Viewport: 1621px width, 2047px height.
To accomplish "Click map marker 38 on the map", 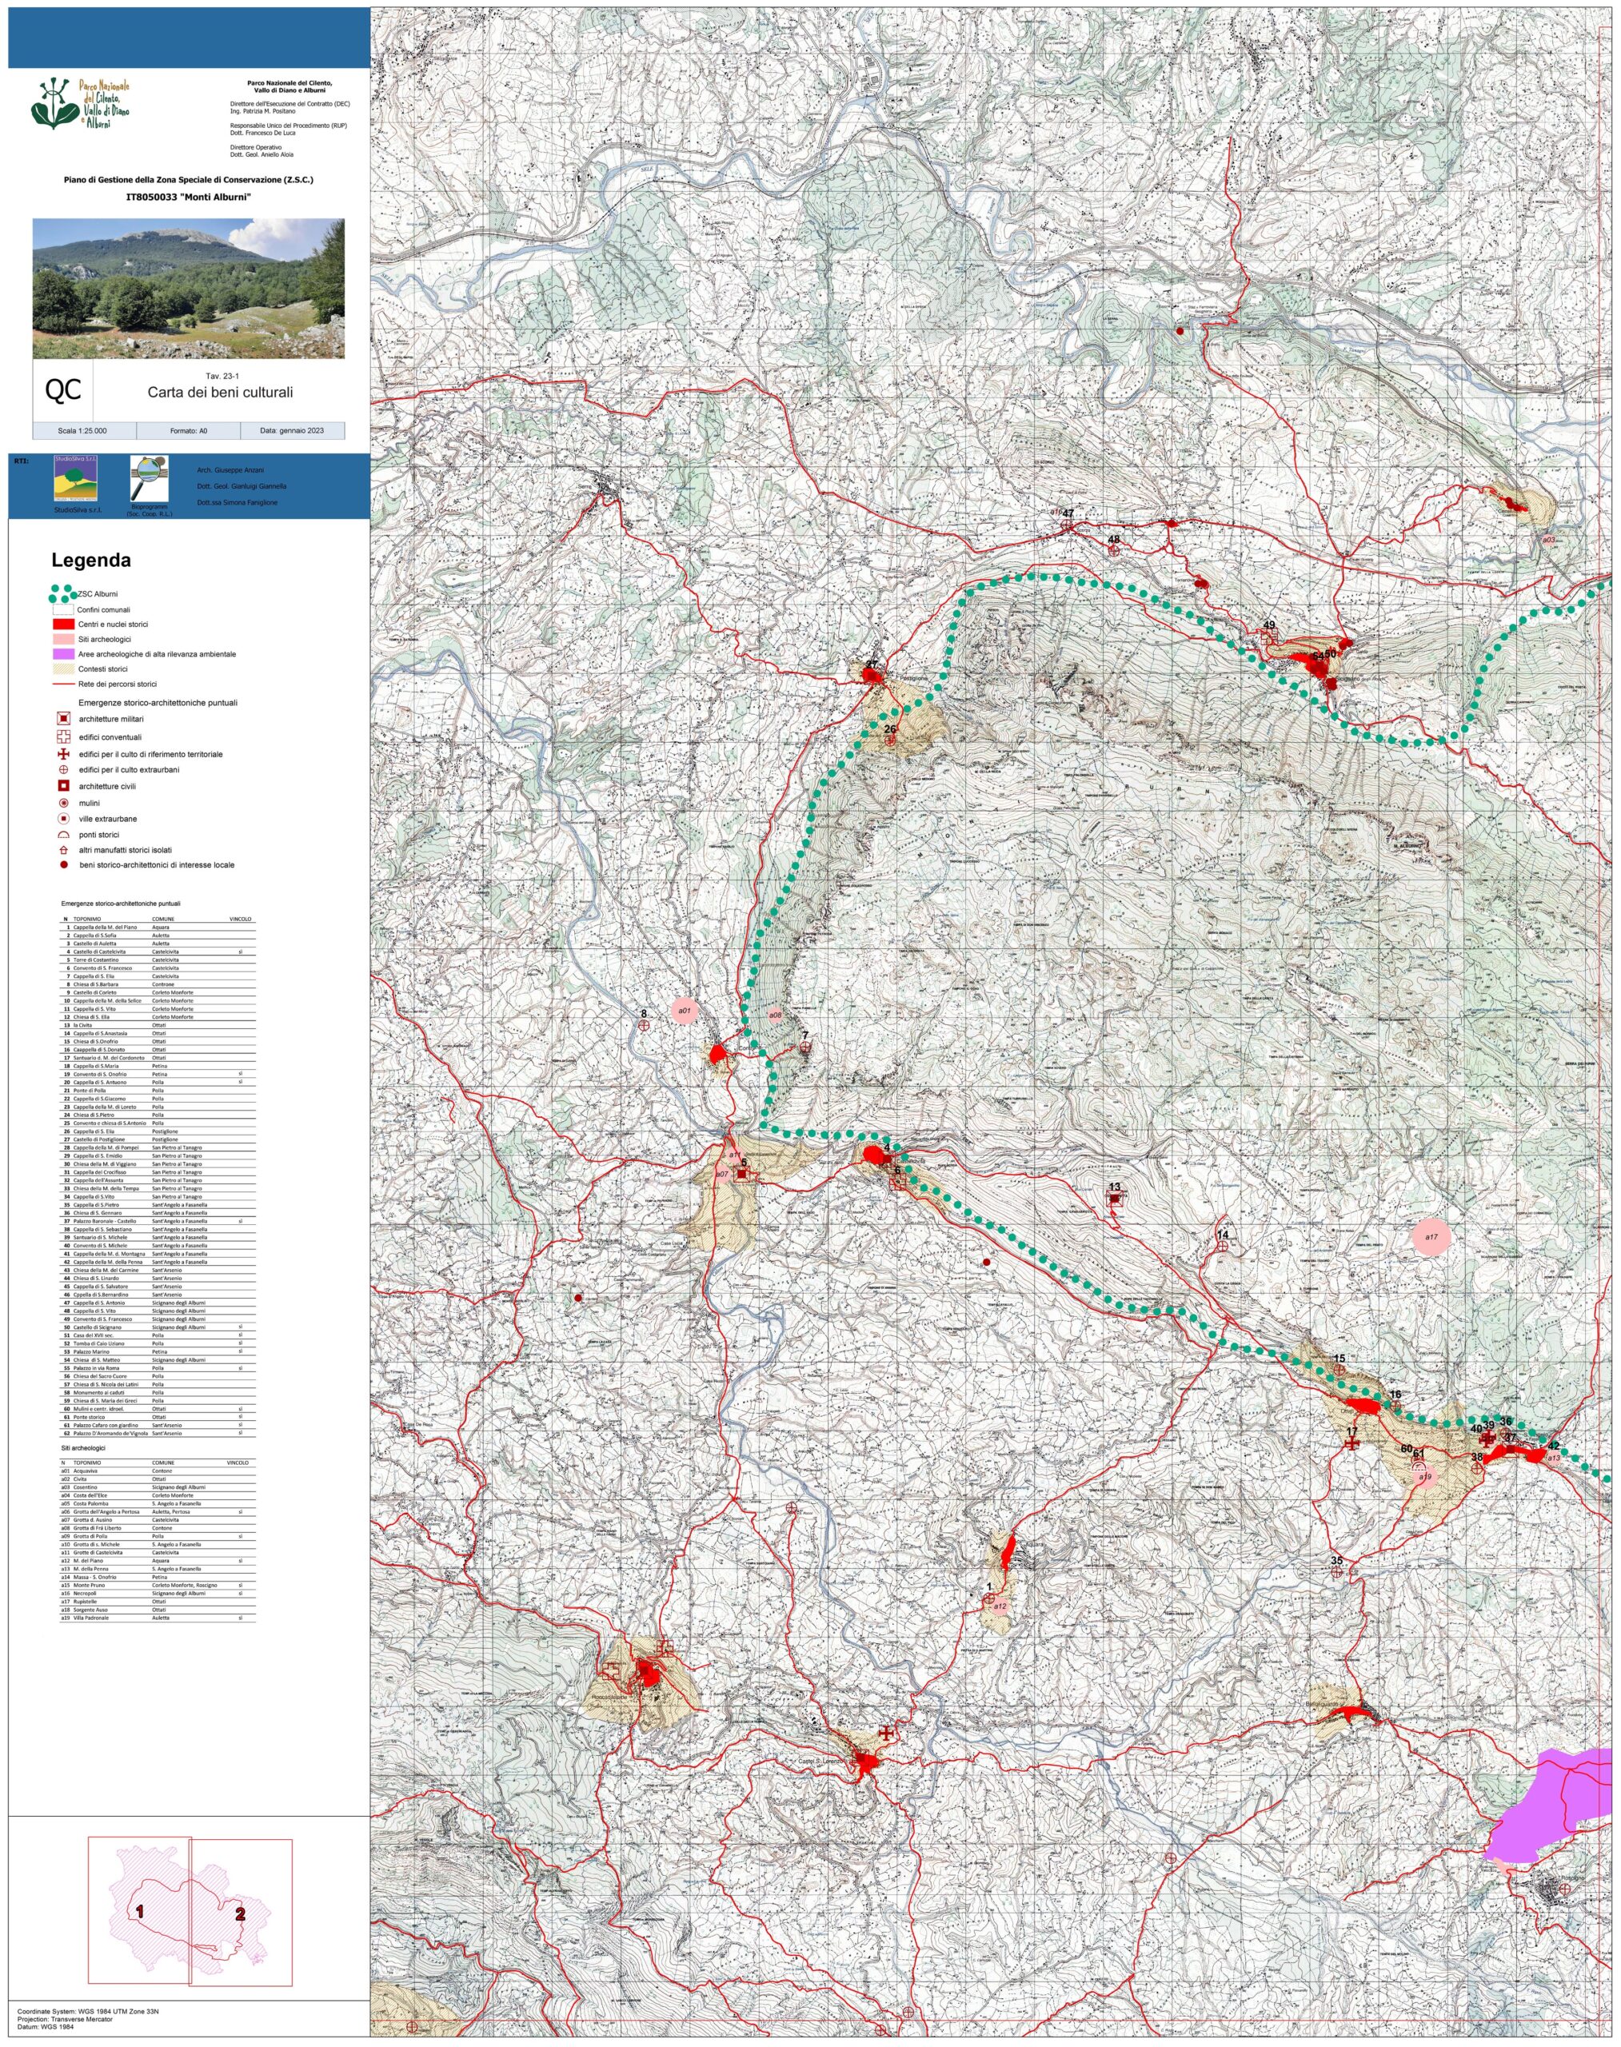I will (1477, 1468).
